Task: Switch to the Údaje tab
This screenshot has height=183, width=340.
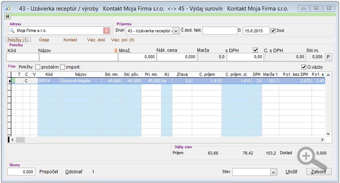Action: coord(44,40)
